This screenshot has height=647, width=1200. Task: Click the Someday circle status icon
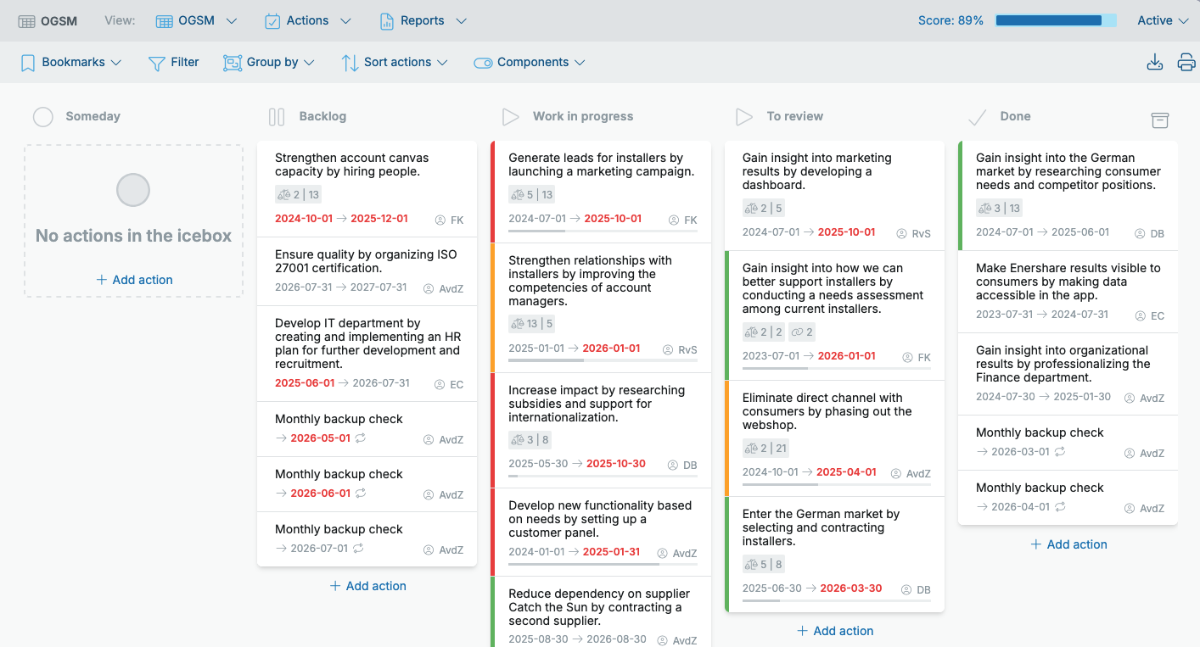click(43, 117)
